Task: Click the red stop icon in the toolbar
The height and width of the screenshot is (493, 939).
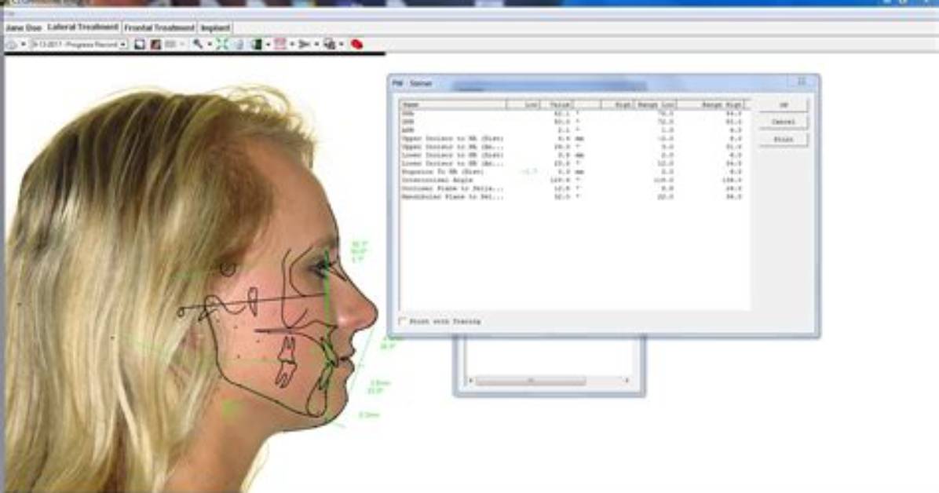Action: (356, 44)
